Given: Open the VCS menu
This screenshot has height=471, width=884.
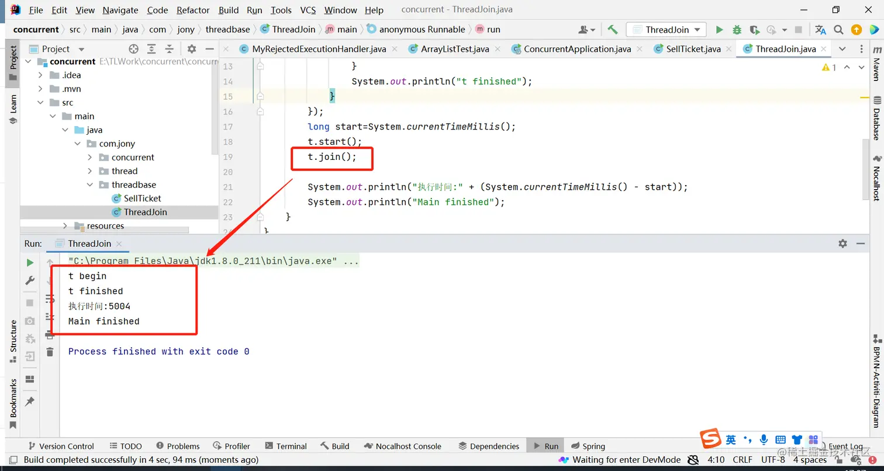Looking at the screenshot, I should click(308, 10).
